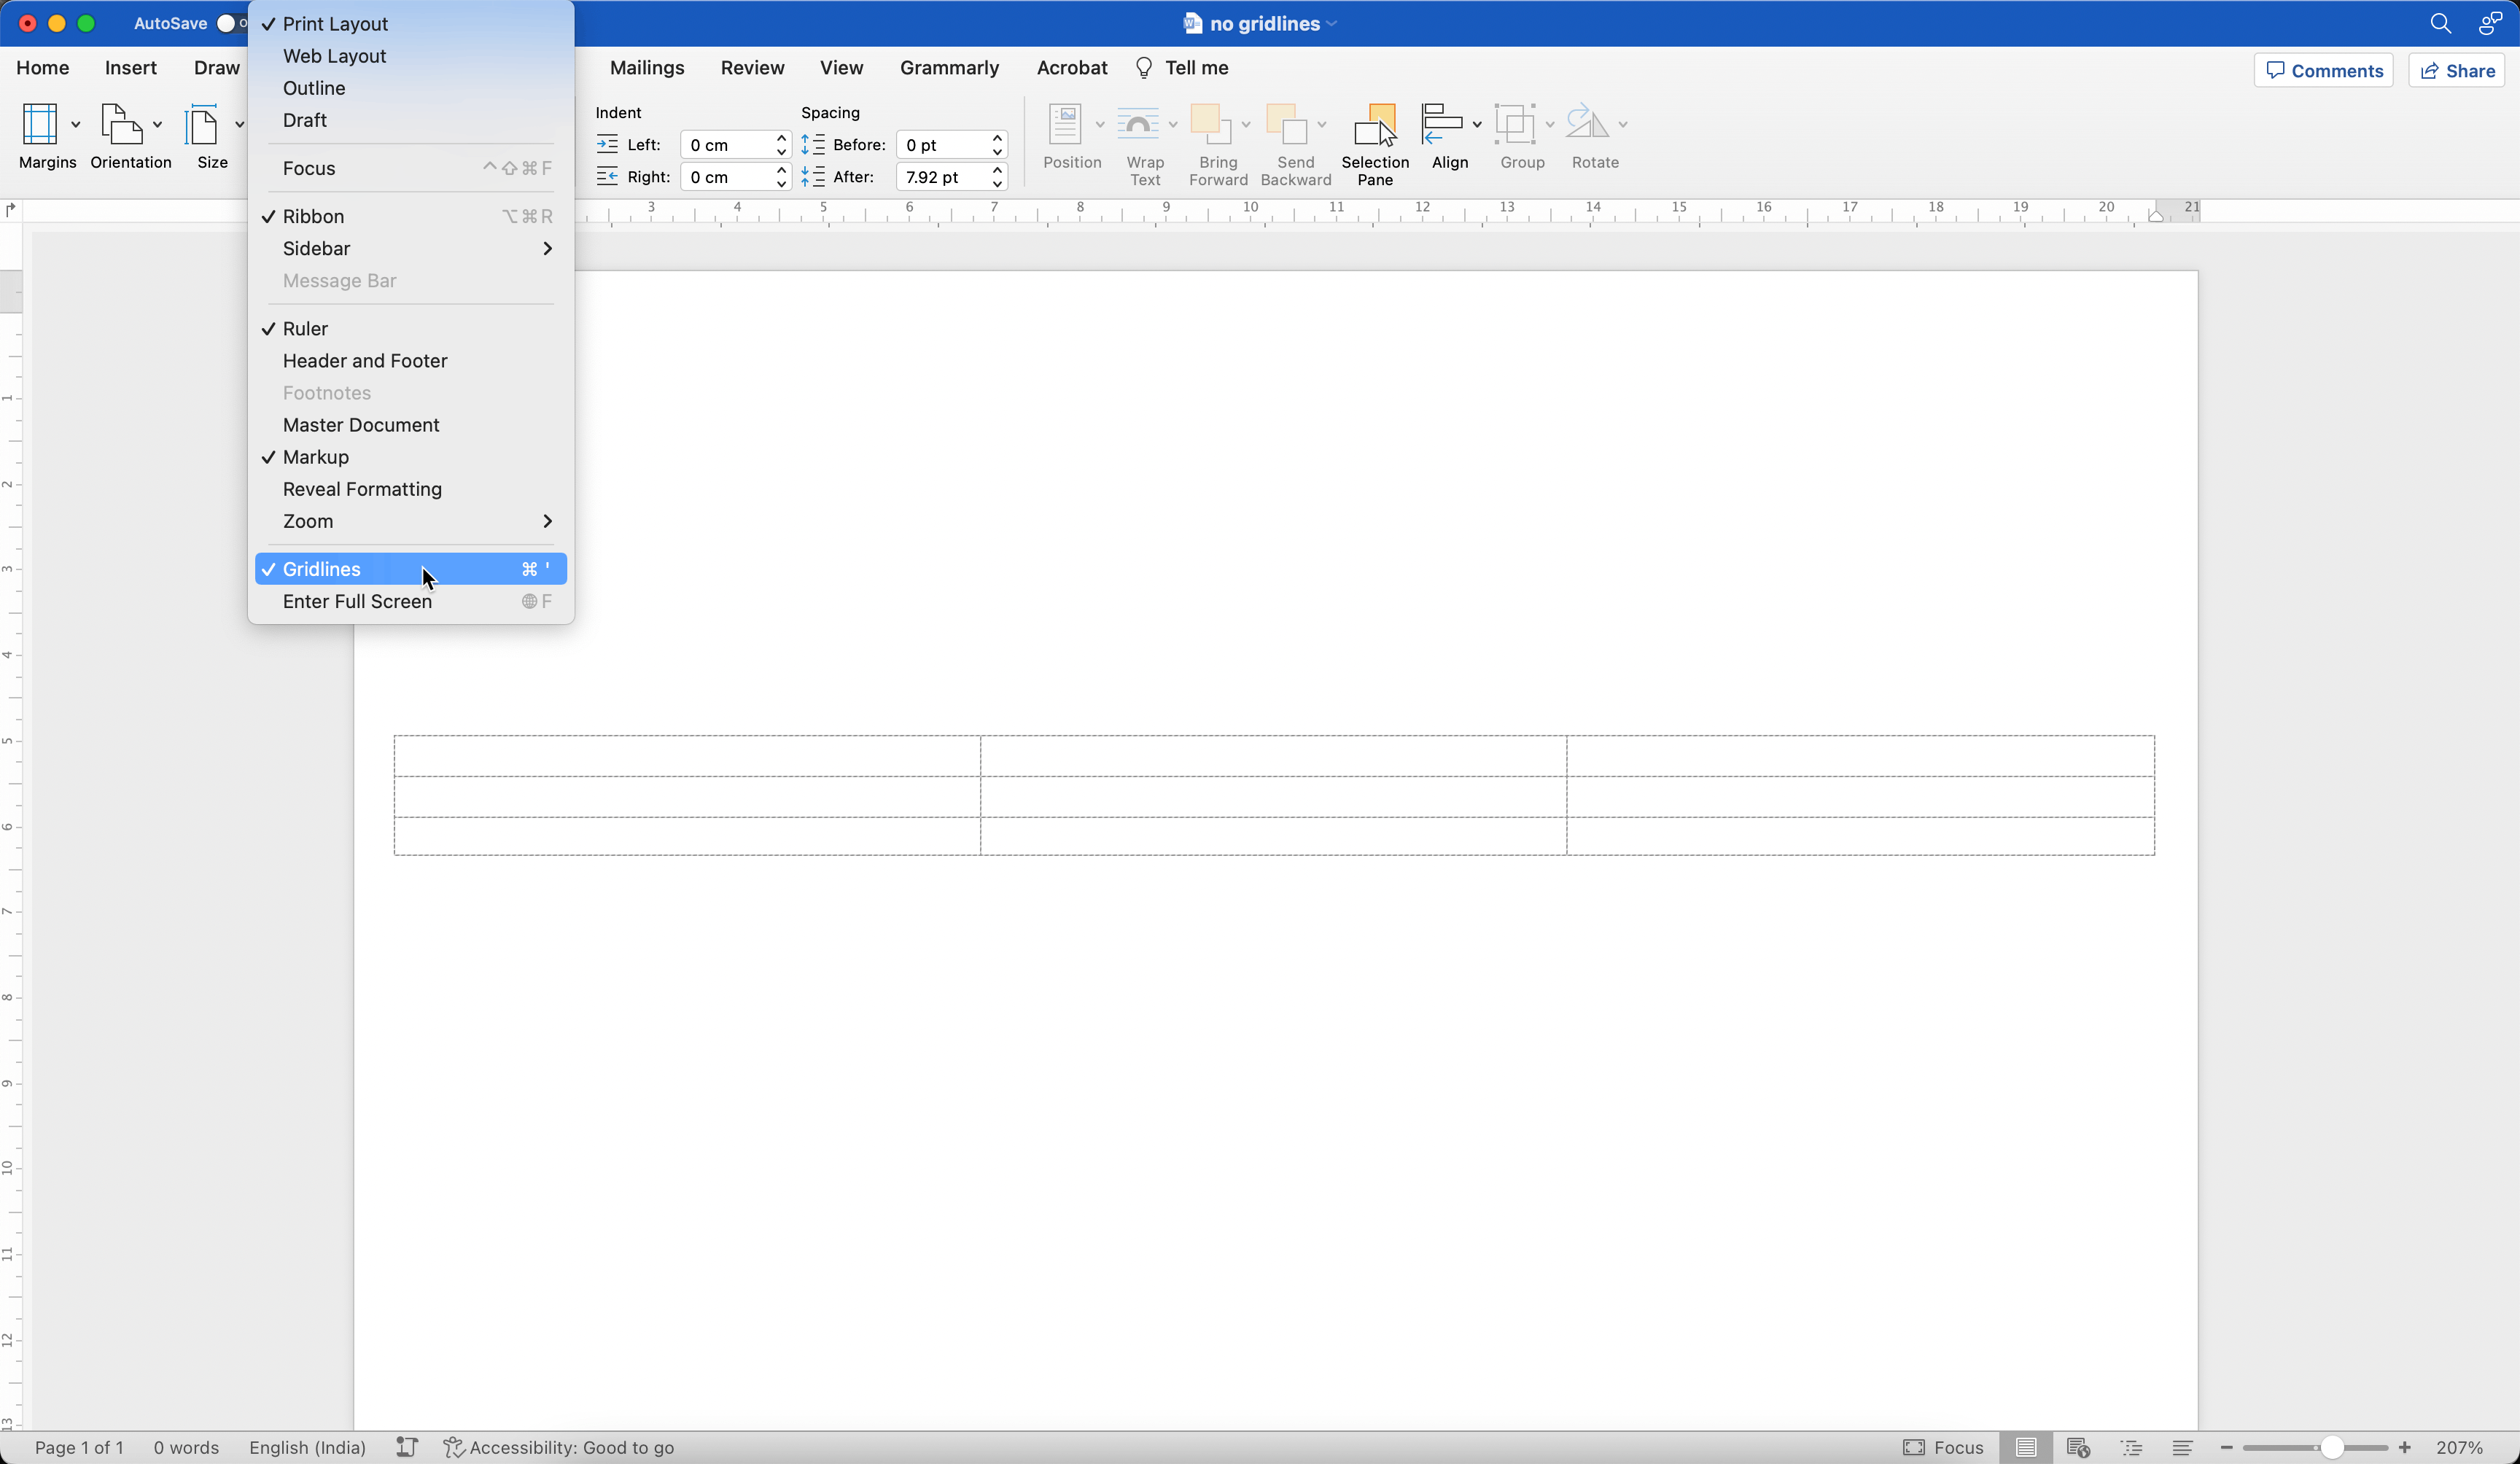This screenshot has height=1464, width=2520.
Task: Expand the Sidebar submenu
Action: pos(411,248)
